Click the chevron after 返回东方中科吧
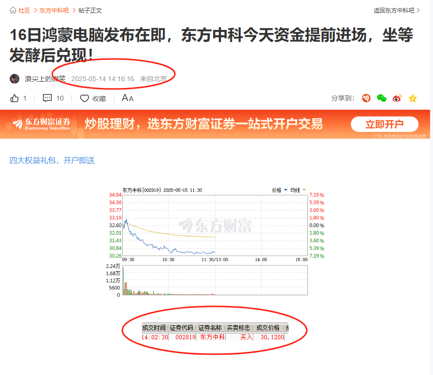433x375 pixels. point(419,11)
